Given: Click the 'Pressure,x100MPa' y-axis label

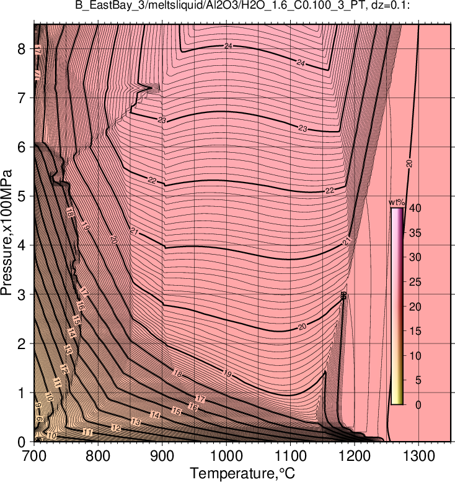Looking at the screenshot, I should [6, 233].
